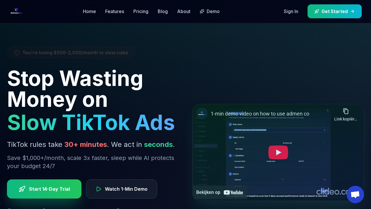371x209 pixels.
Task: Click the sparkle icon beside Demo
Action: 201,11
